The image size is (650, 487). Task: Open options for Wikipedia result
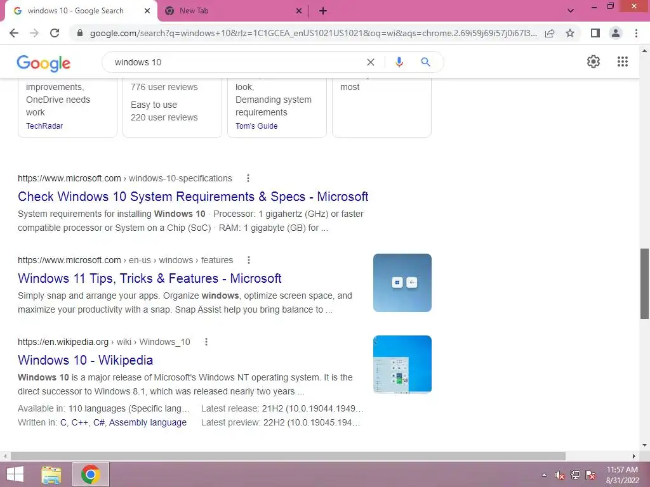[x=206, y=342]
